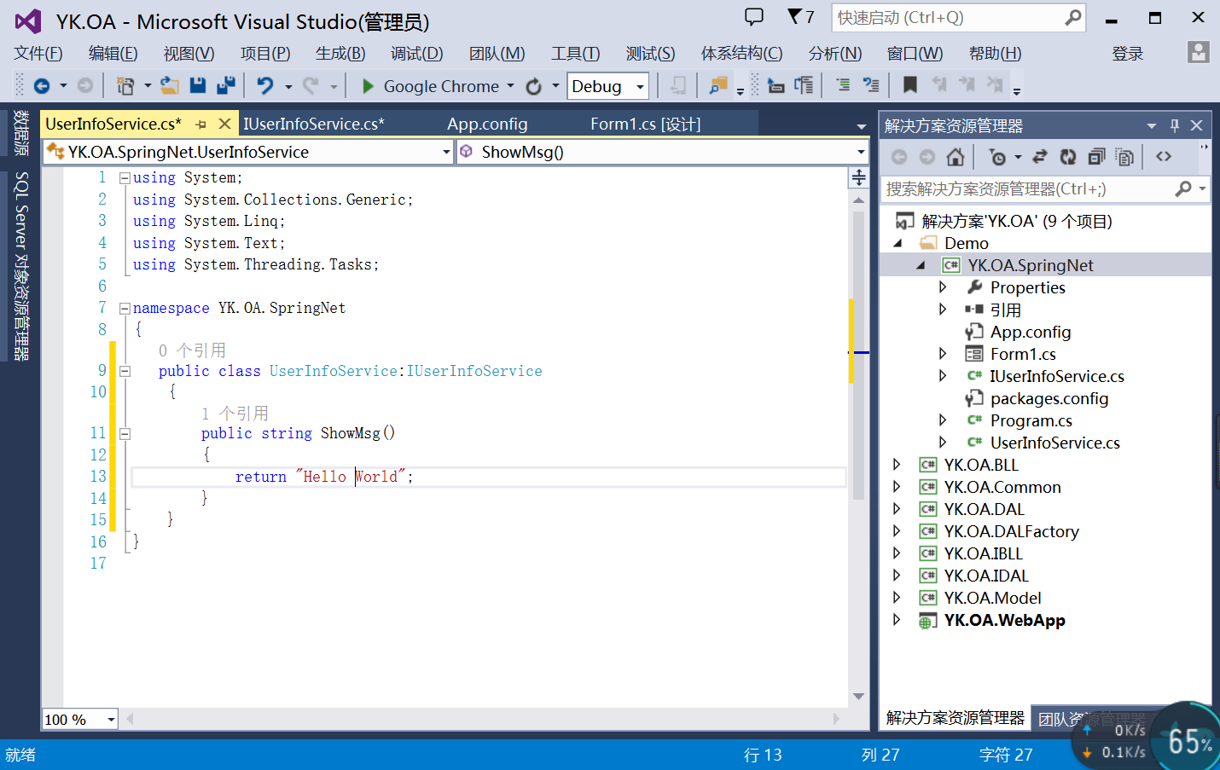The image size is (1220, 770).
Task: Comment out the selected lines icon
Action: [843, 85]
